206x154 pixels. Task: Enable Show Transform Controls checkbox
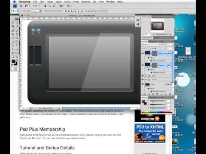click(44, 11)
